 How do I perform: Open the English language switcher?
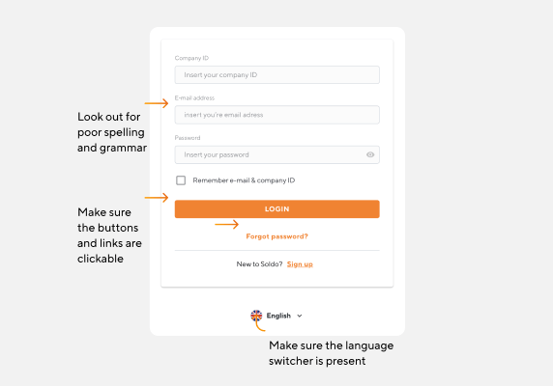coord(276,316)
